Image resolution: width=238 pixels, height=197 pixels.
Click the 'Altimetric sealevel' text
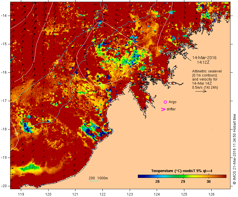(x=207, y=71)
